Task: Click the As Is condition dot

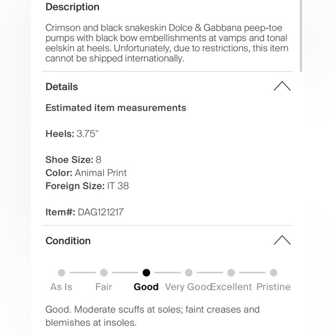Action: click(x=61, y=273)
